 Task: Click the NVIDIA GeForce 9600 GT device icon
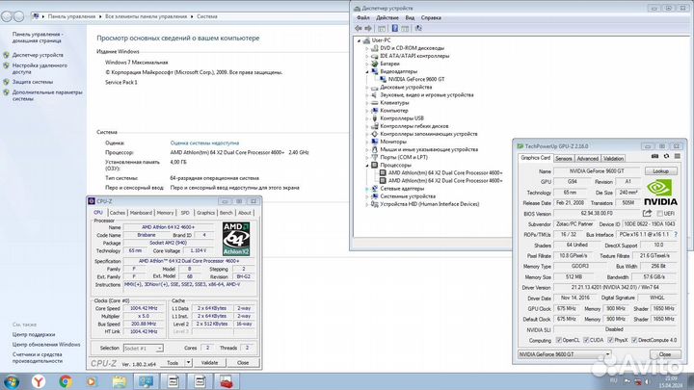(383, 79)
